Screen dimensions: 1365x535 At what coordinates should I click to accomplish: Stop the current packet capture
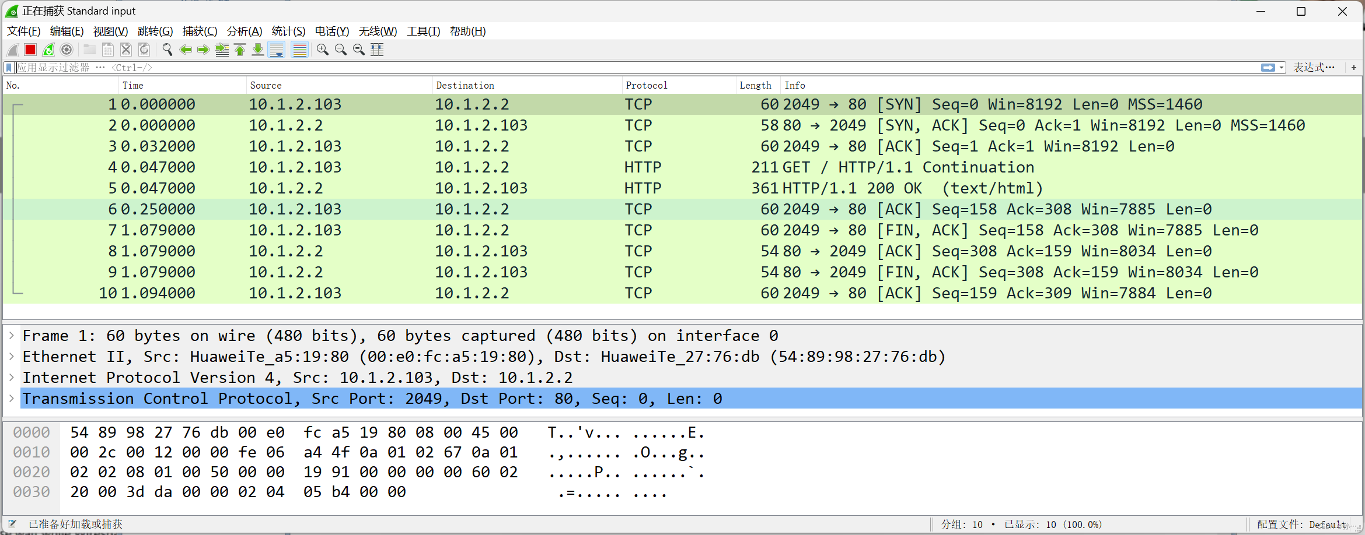pyautogui.click(x=30, y=50)
